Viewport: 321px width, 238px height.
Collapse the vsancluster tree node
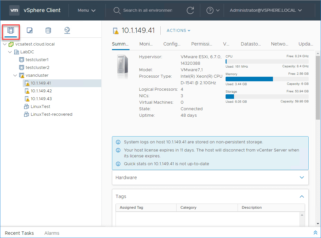[15, 75]
